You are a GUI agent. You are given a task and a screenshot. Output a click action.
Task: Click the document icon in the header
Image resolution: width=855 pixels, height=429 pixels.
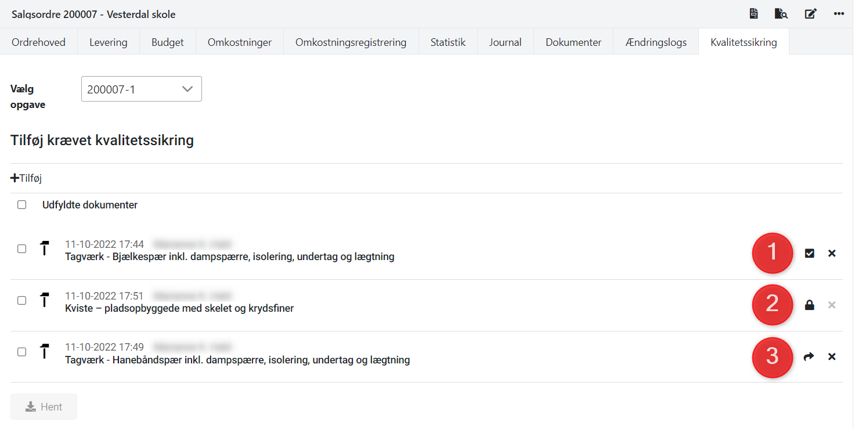[753, 14]
